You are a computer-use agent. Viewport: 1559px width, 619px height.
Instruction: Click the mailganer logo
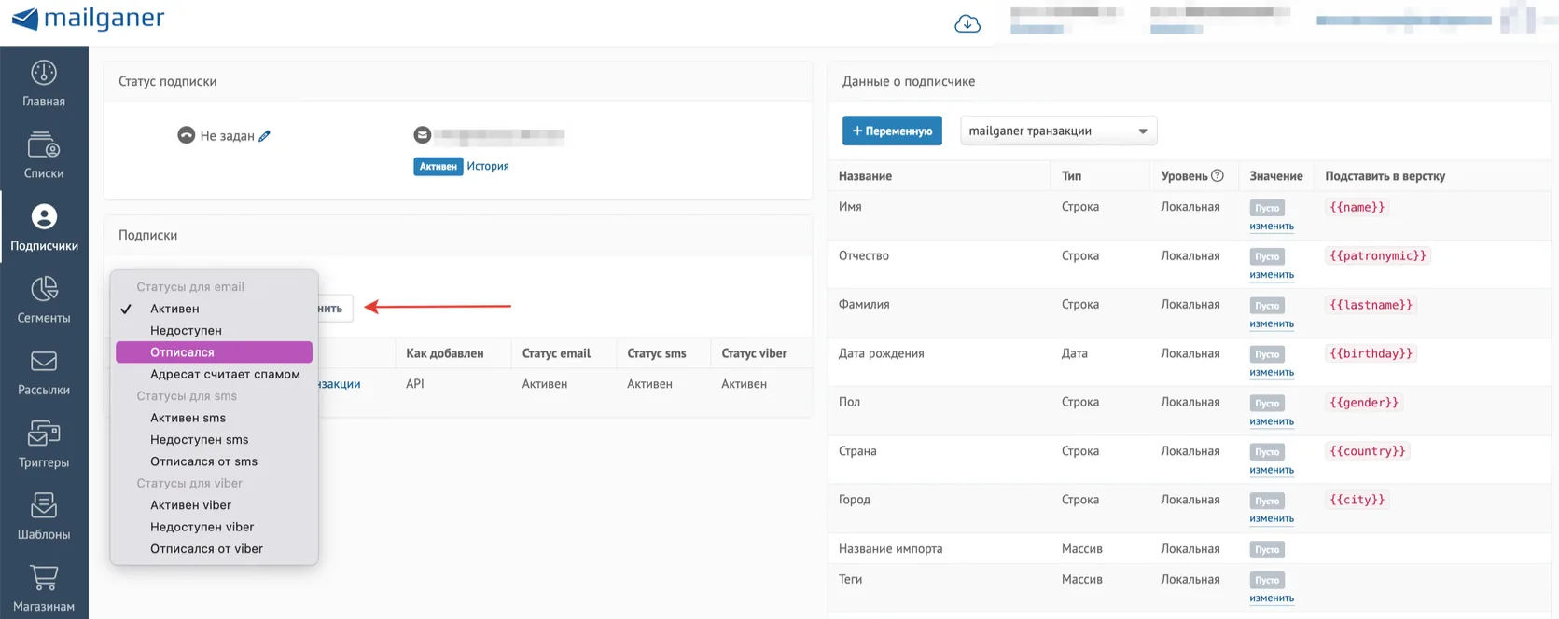(88, 18)
